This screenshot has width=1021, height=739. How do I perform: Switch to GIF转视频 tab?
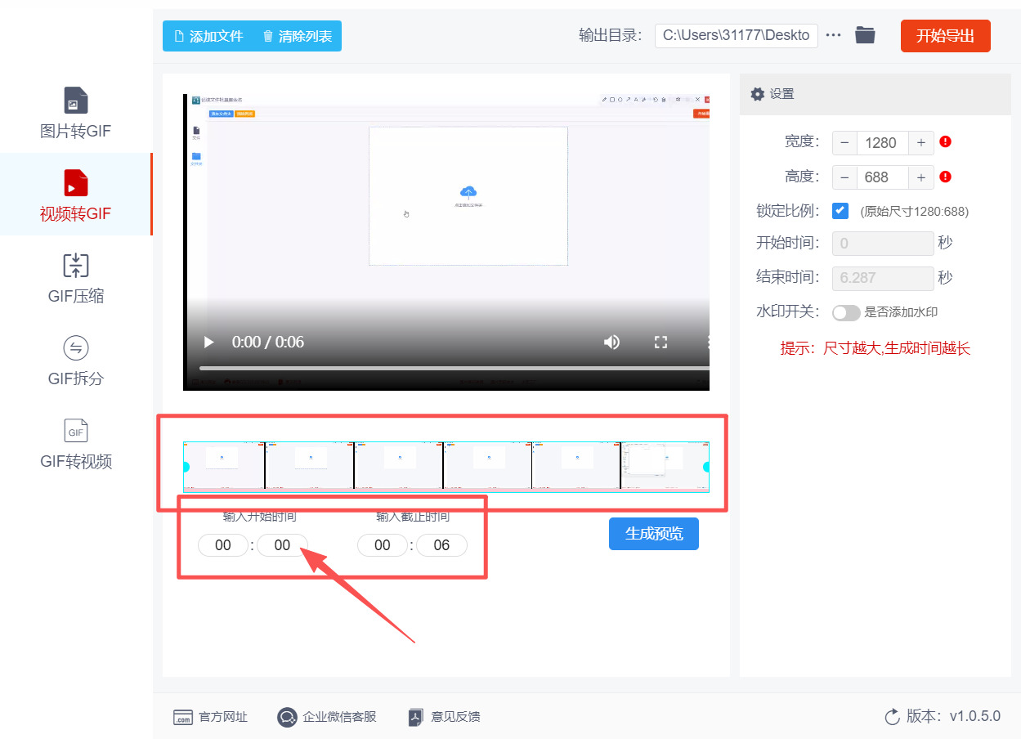coord(75,442)
